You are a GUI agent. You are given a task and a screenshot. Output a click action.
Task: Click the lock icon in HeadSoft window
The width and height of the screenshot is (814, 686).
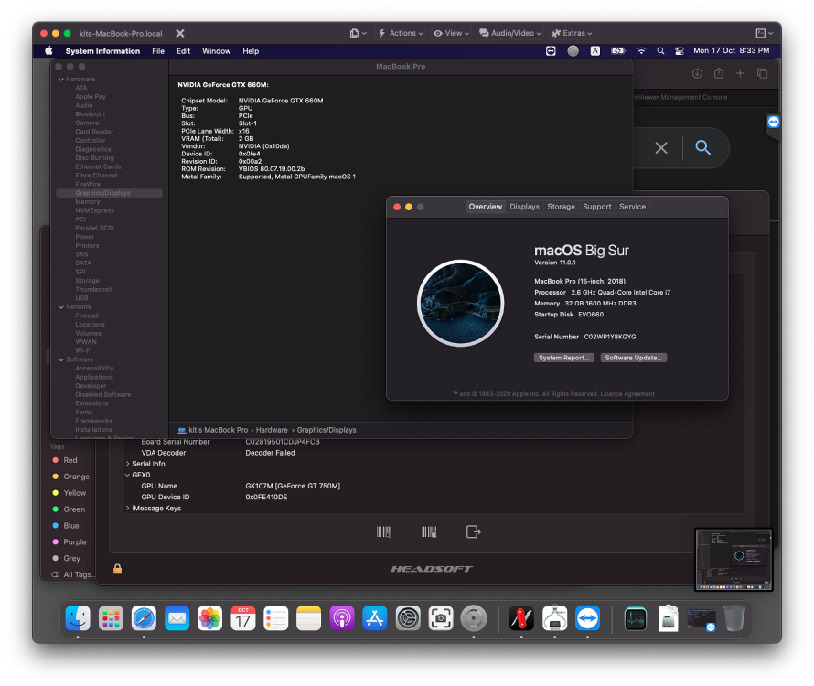pos(118,569)
